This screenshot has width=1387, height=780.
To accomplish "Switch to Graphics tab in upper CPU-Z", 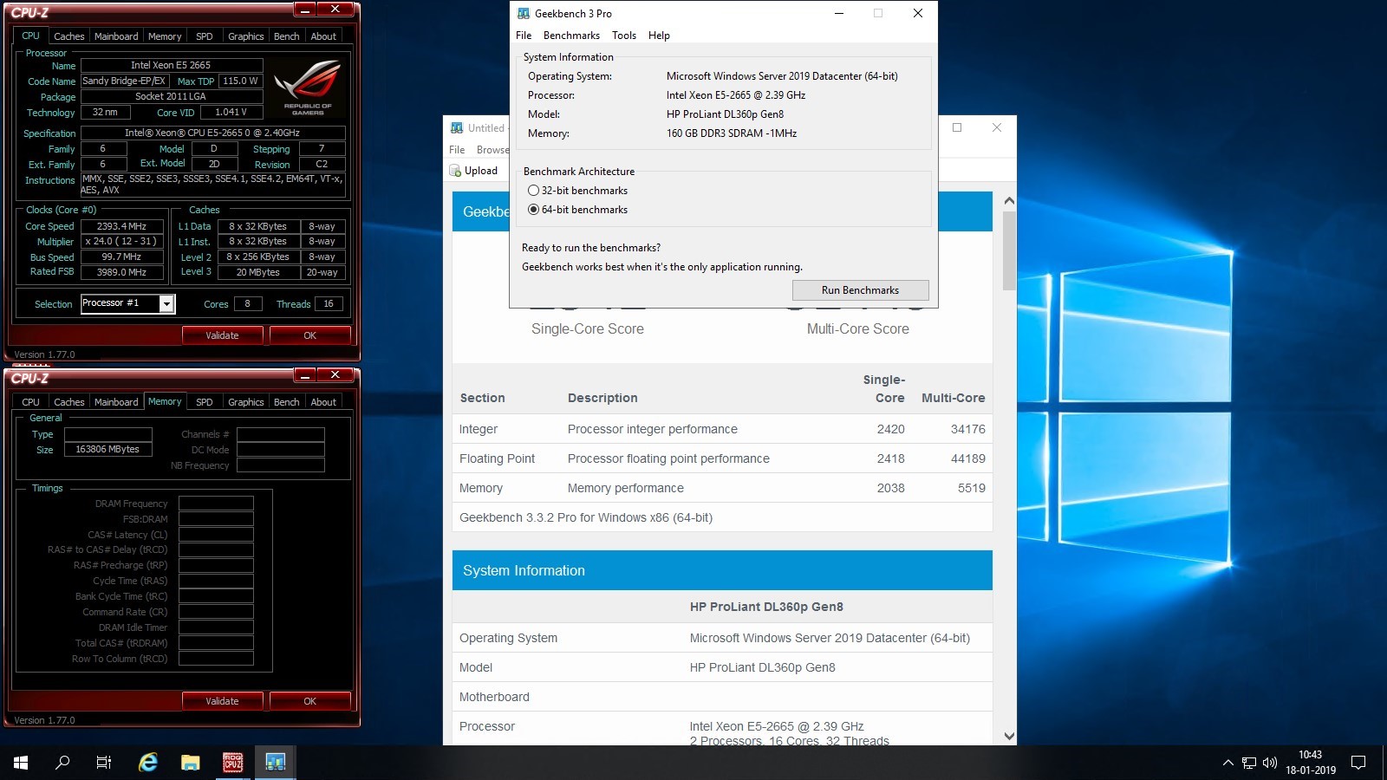I will click(x=246, y=36).
